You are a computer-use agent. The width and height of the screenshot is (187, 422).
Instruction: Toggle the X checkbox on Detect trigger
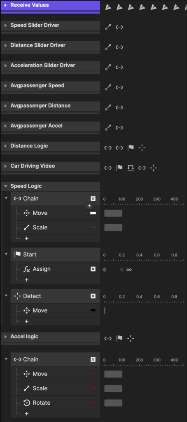coord(93,296)
